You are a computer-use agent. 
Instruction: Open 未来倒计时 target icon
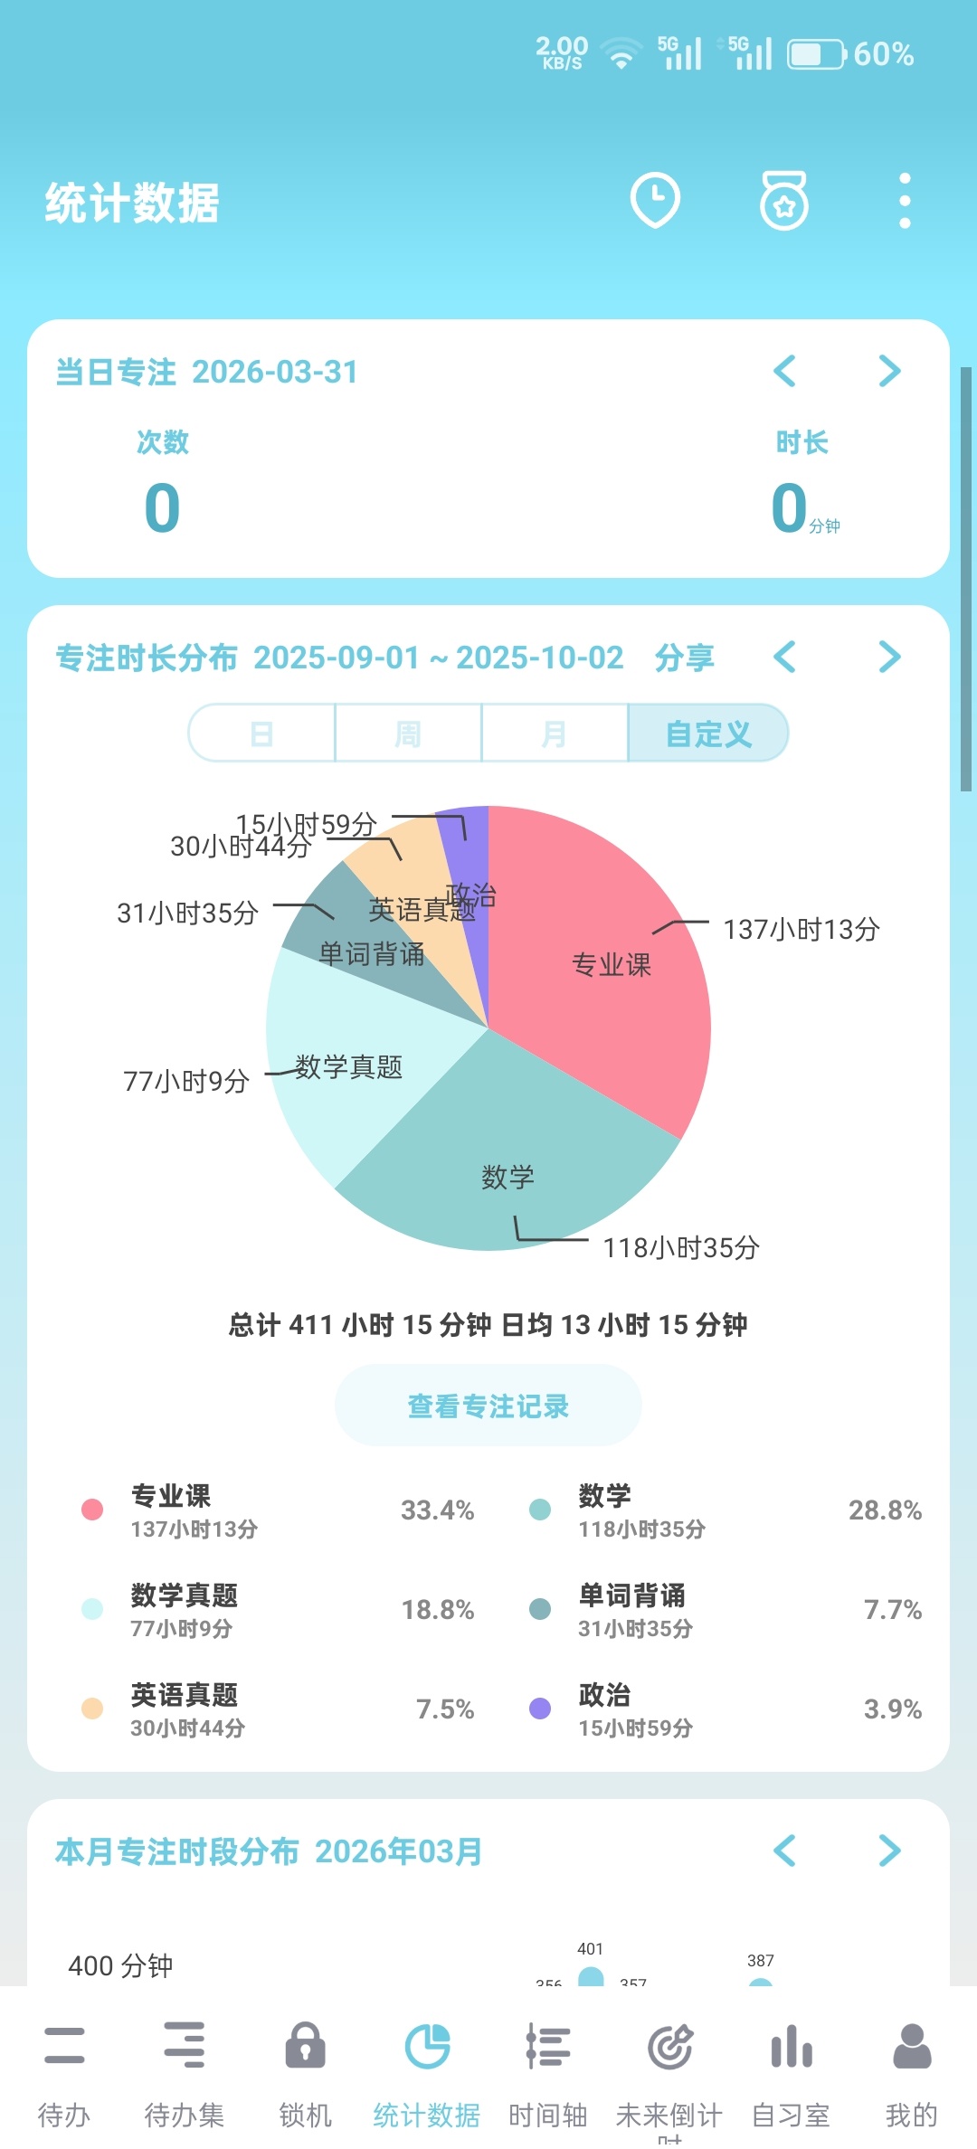point(669,2046)
